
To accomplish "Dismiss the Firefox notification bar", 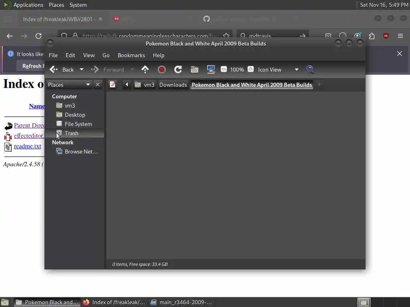I will (400, 54).
